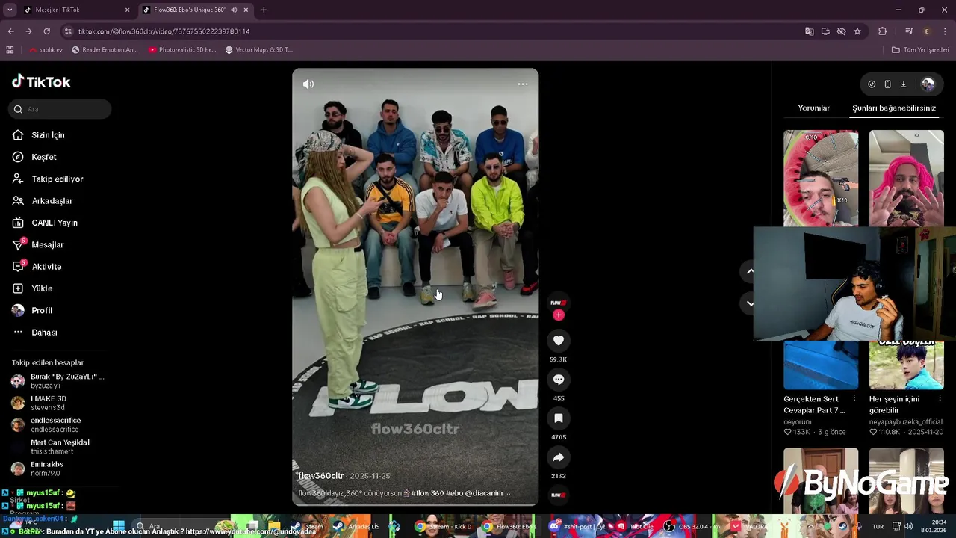This screenshot has height=538, width=956.
Task: Open options for 'Gerçekten Sert Cevaplar' card
Action: [854, 398]
